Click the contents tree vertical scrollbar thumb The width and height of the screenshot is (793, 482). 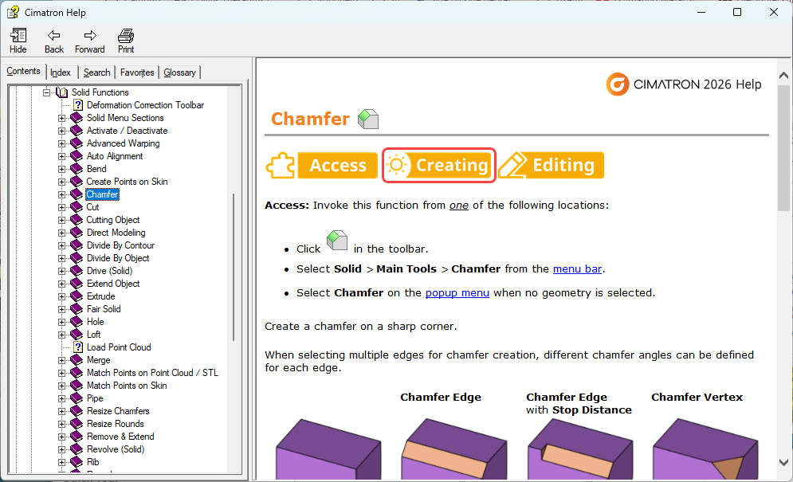pyautogui.click(x=234, y=267)
